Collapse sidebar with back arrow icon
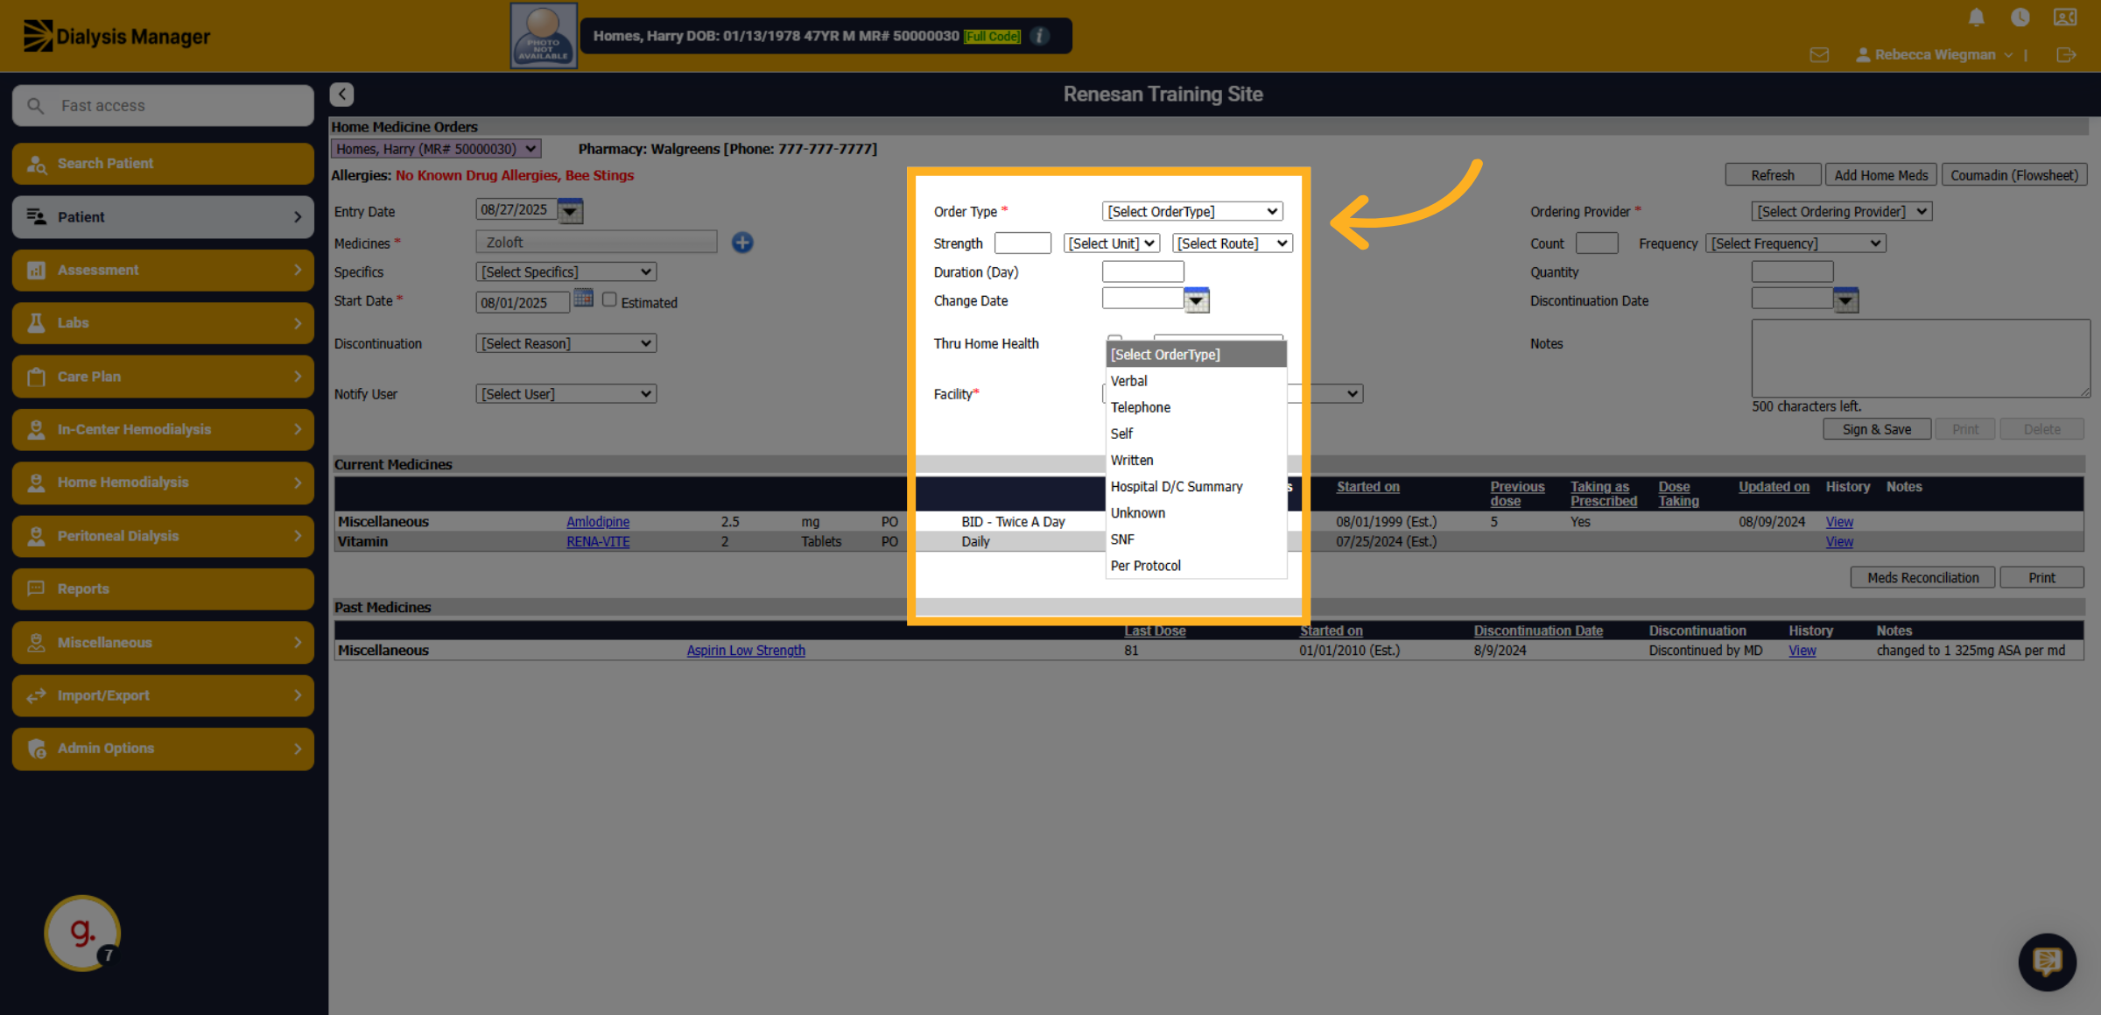Screen dimensions: 2101x1015 (x=341, y=94)
